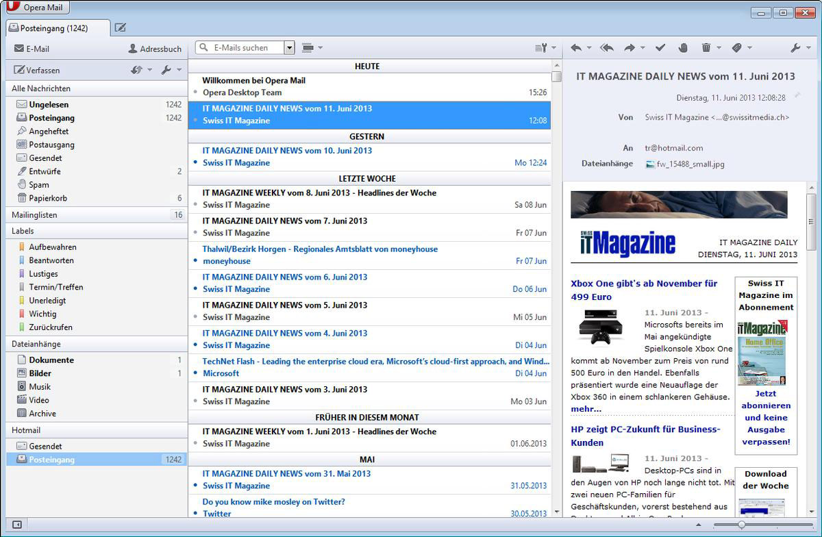Screen dimensions: 822x537
Task: Open dropdown arrow next to Forward
Action: coord(643,48)
